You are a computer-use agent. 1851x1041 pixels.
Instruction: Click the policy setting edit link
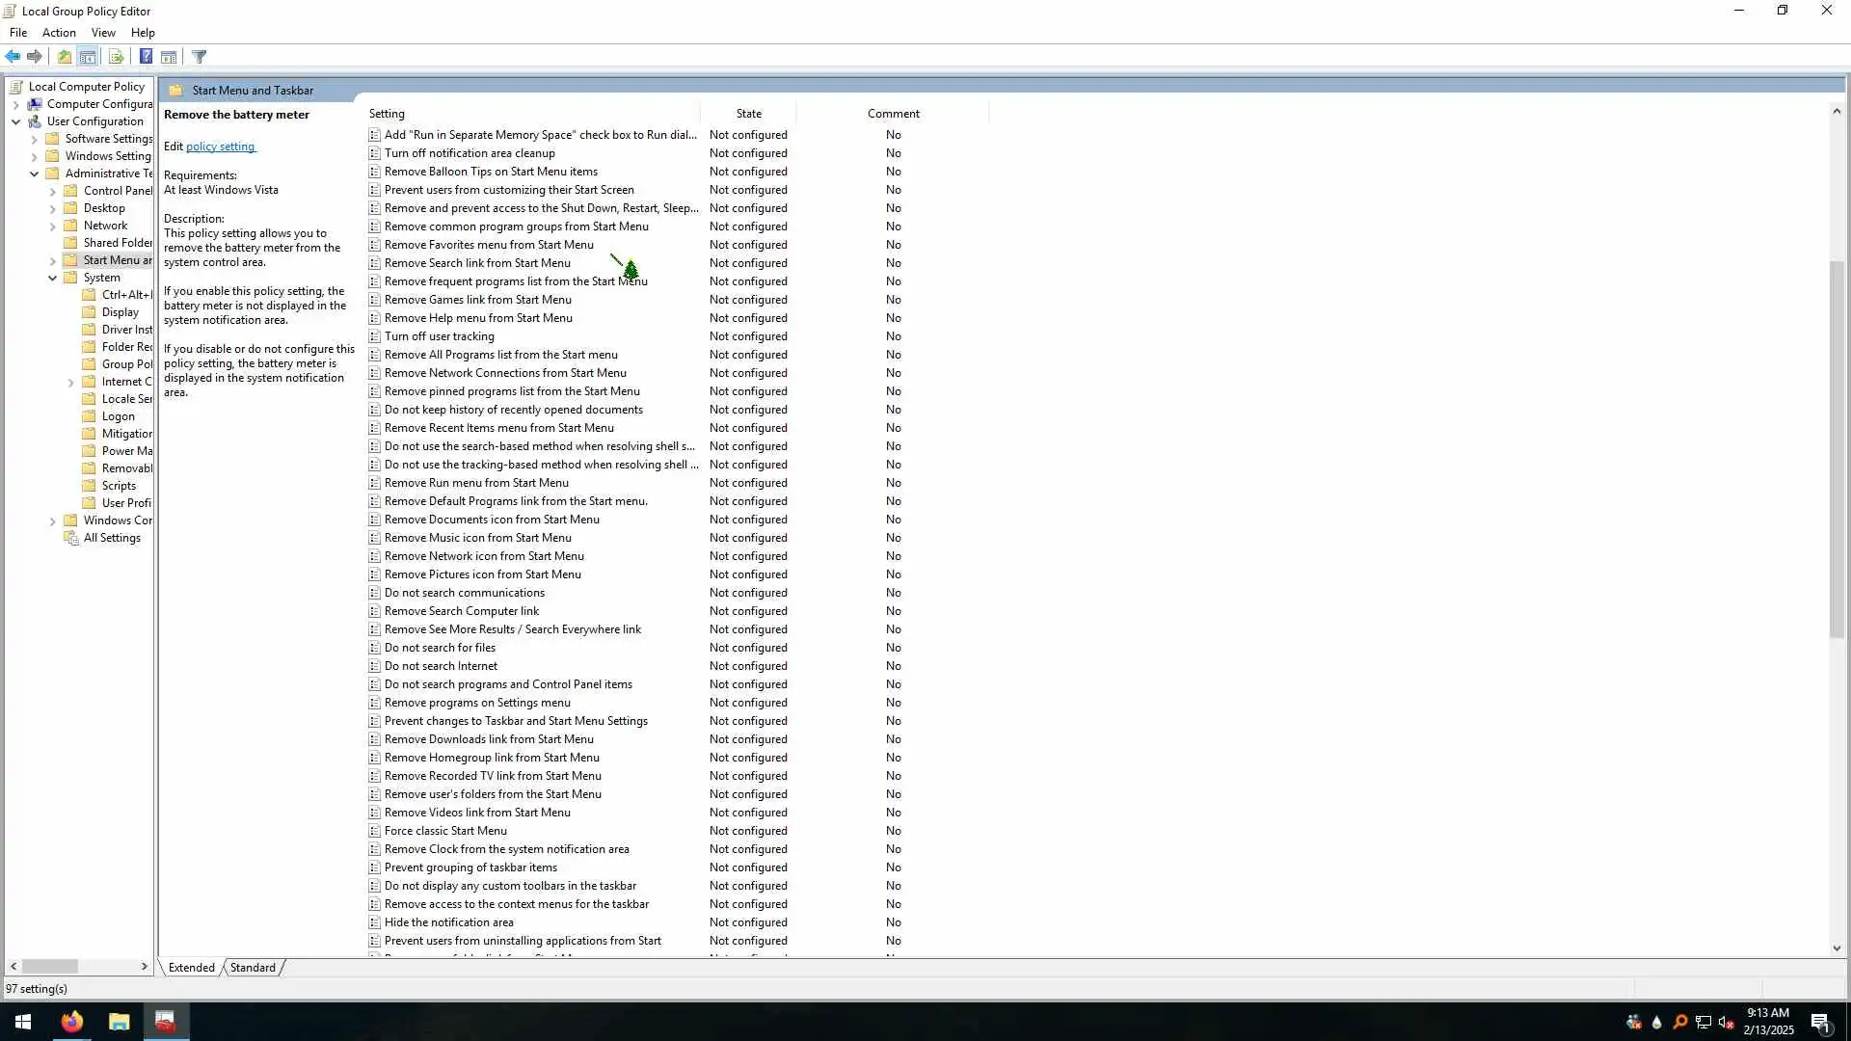[220, 147]
